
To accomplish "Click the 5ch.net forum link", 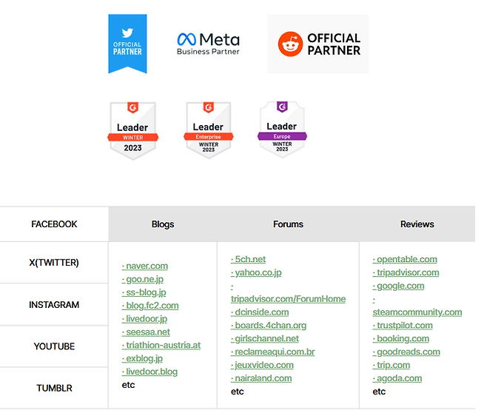I will coord(249,260).
